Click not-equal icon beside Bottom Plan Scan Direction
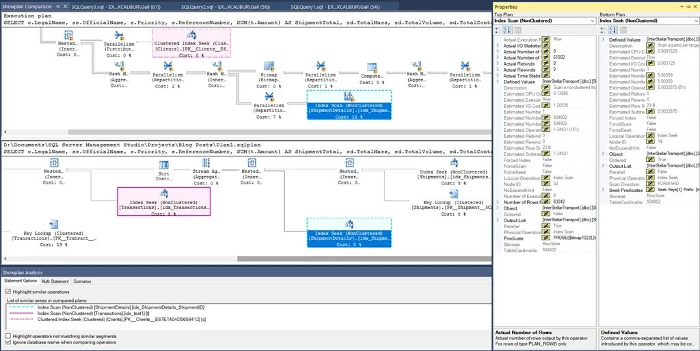 [651, 184]
